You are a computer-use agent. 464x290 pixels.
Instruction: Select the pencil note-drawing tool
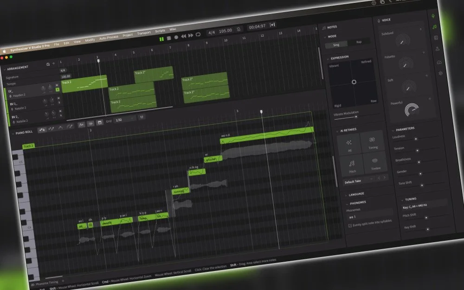coord(52,127)
